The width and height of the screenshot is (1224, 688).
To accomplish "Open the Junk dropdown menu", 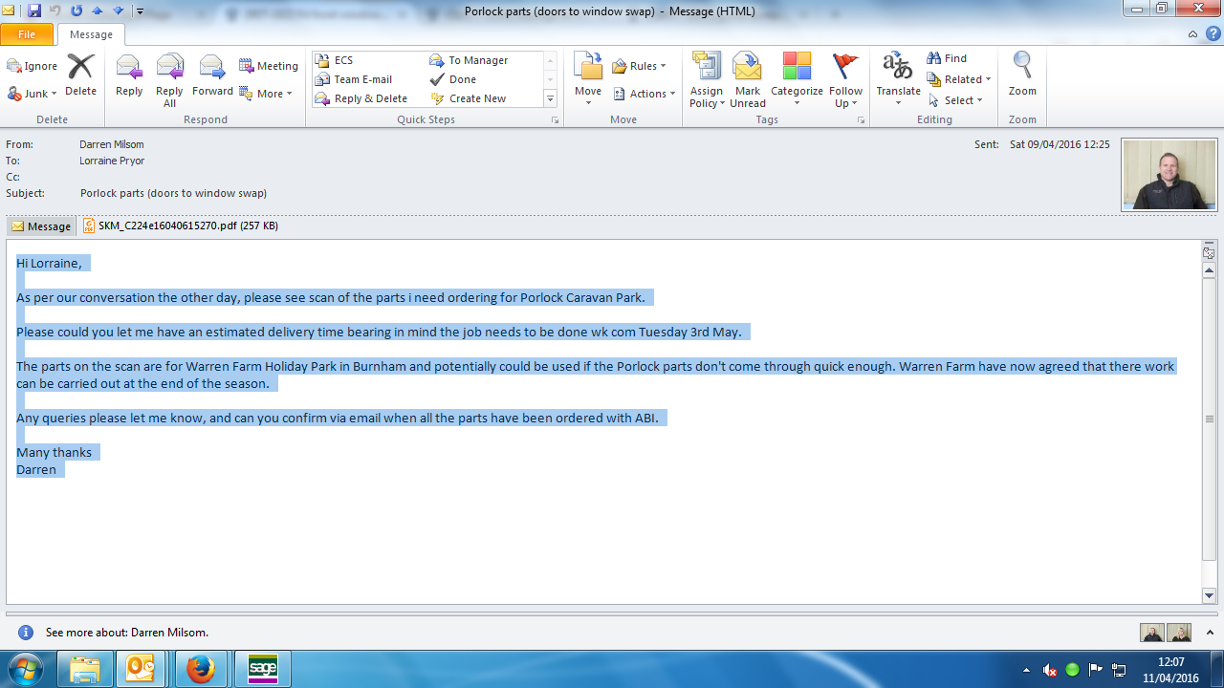I will [33, 94].
